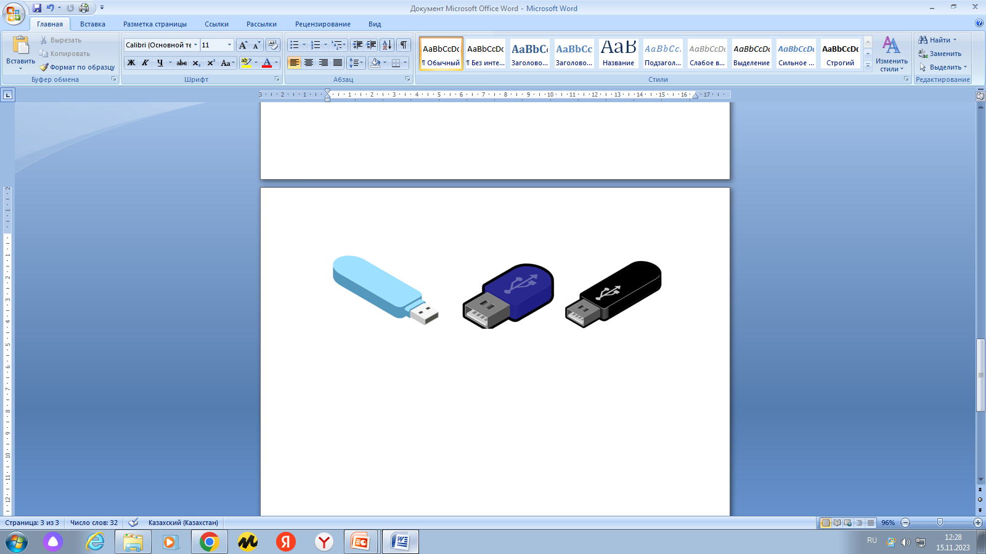The image size is (986, 554).
Task: Increase the paragraph indent
Action: click(372, 45)
